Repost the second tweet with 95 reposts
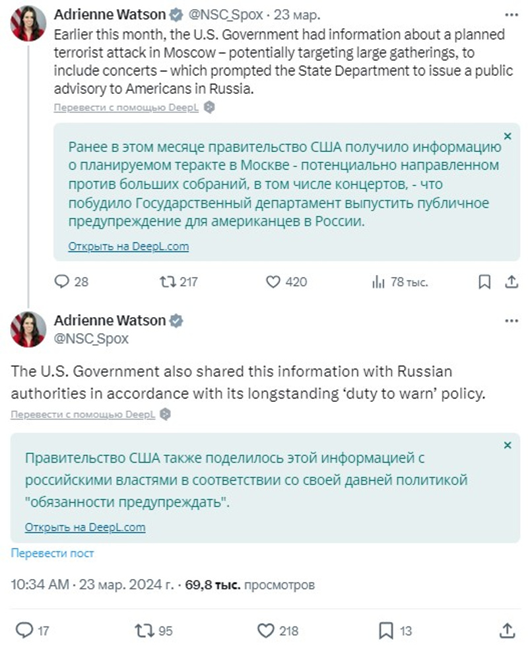 click(143, 631)
